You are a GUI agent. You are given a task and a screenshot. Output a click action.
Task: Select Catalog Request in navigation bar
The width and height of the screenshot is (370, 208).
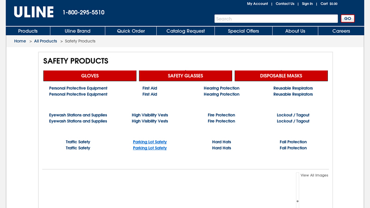(x=185, y=31)
